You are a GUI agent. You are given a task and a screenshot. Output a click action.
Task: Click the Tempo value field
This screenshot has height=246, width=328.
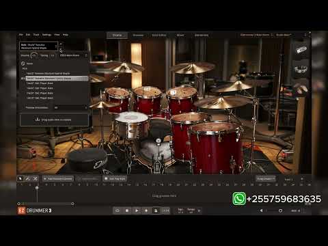[191, 210]
